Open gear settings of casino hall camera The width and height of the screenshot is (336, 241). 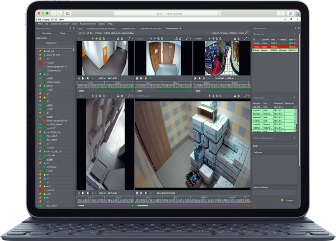click(239, 39)
